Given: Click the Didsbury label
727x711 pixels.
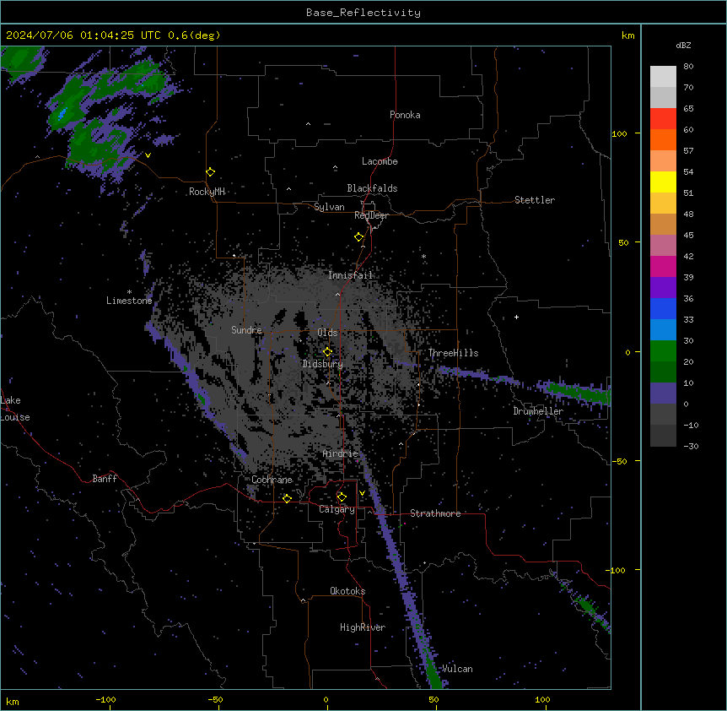Looking at the screenshot, I should (322, 364).
